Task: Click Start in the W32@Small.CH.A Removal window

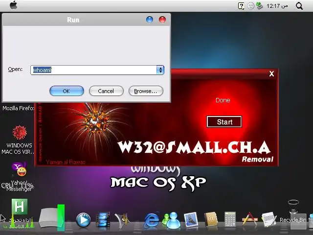Action: 224,122
